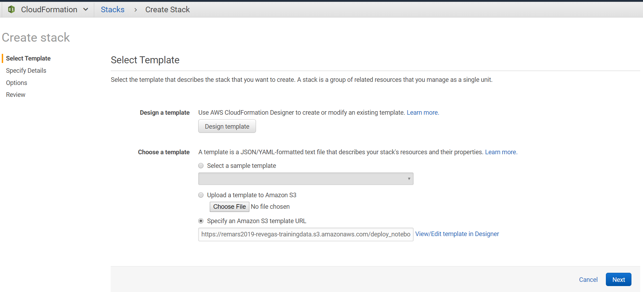Click the Create stack page heading
The height and width of the screenshot is (292, 643).
point(36,37)
